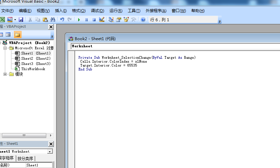Switch to the 按分类序 tab
Image resolution: width=280 pixels, height=168 pixels.
point(25,159)
